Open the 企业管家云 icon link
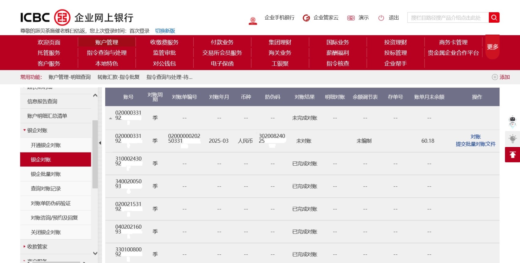520x263 pixels. pyautogui.click(x=306, y=18)
